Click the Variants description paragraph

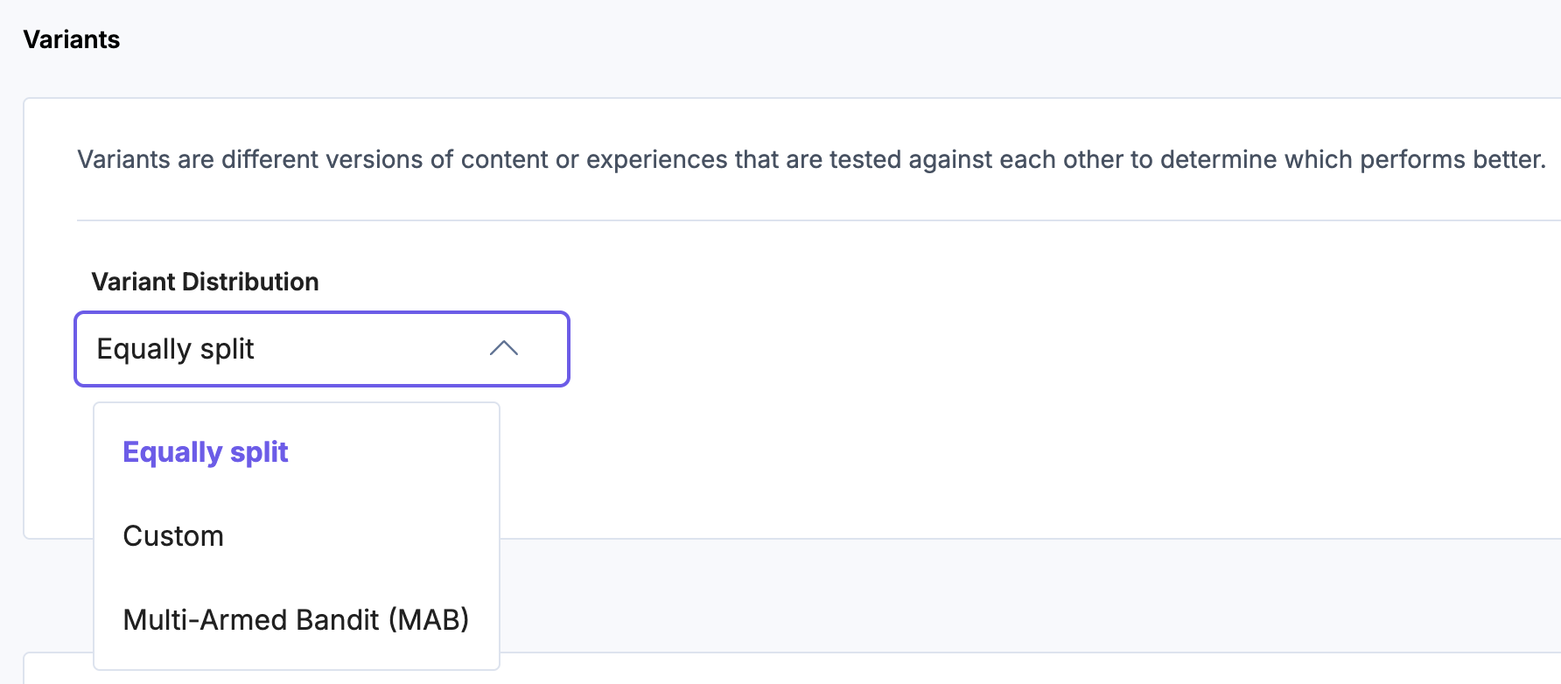811,159
